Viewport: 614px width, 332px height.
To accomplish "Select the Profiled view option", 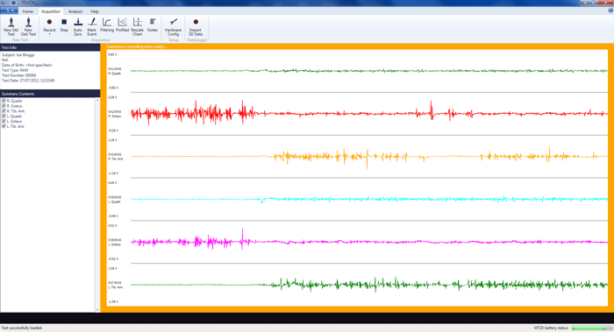I will 122,25.
